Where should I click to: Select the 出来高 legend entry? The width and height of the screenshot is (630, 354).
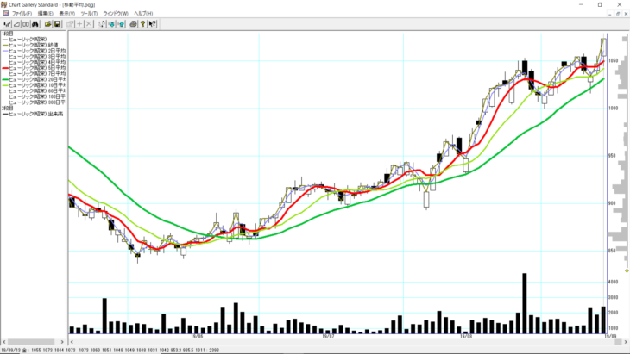[35, 114]
